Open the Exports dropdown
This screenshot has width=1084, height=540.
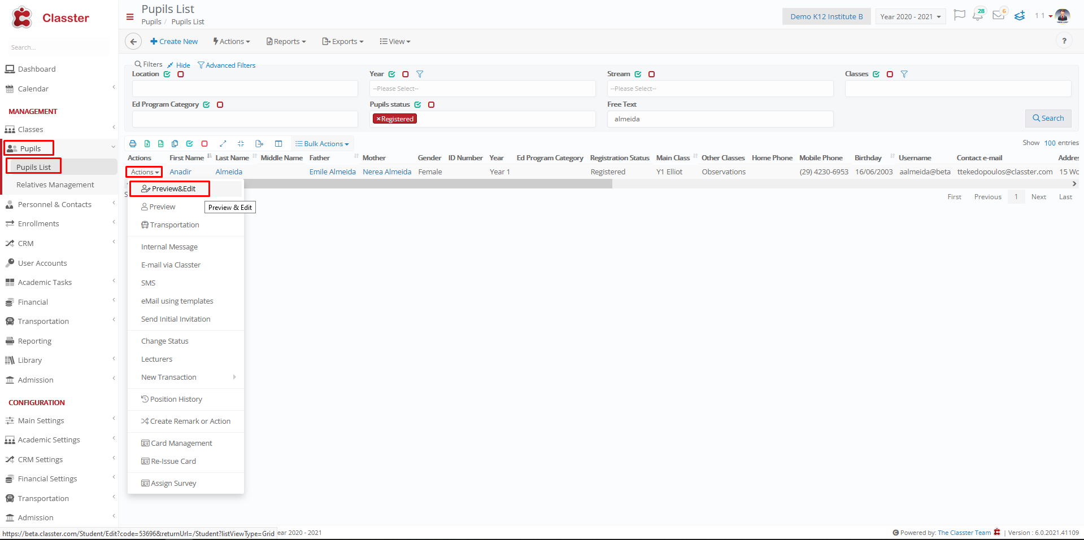pyautogui.click(x=343, y=41)
